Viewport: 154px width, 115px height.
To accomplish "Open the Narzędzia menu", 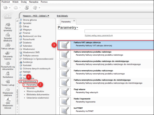I will (34, 2).
